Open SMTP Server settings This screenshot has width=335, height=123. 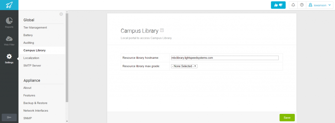[x=32, y=66]
